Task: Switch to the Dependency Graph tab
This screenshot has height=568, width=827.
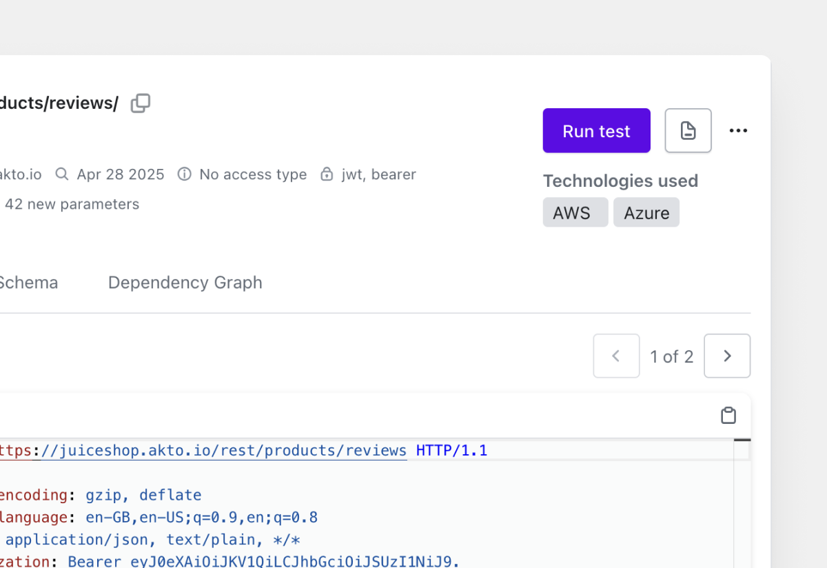Action: click(x=185, y=283)
